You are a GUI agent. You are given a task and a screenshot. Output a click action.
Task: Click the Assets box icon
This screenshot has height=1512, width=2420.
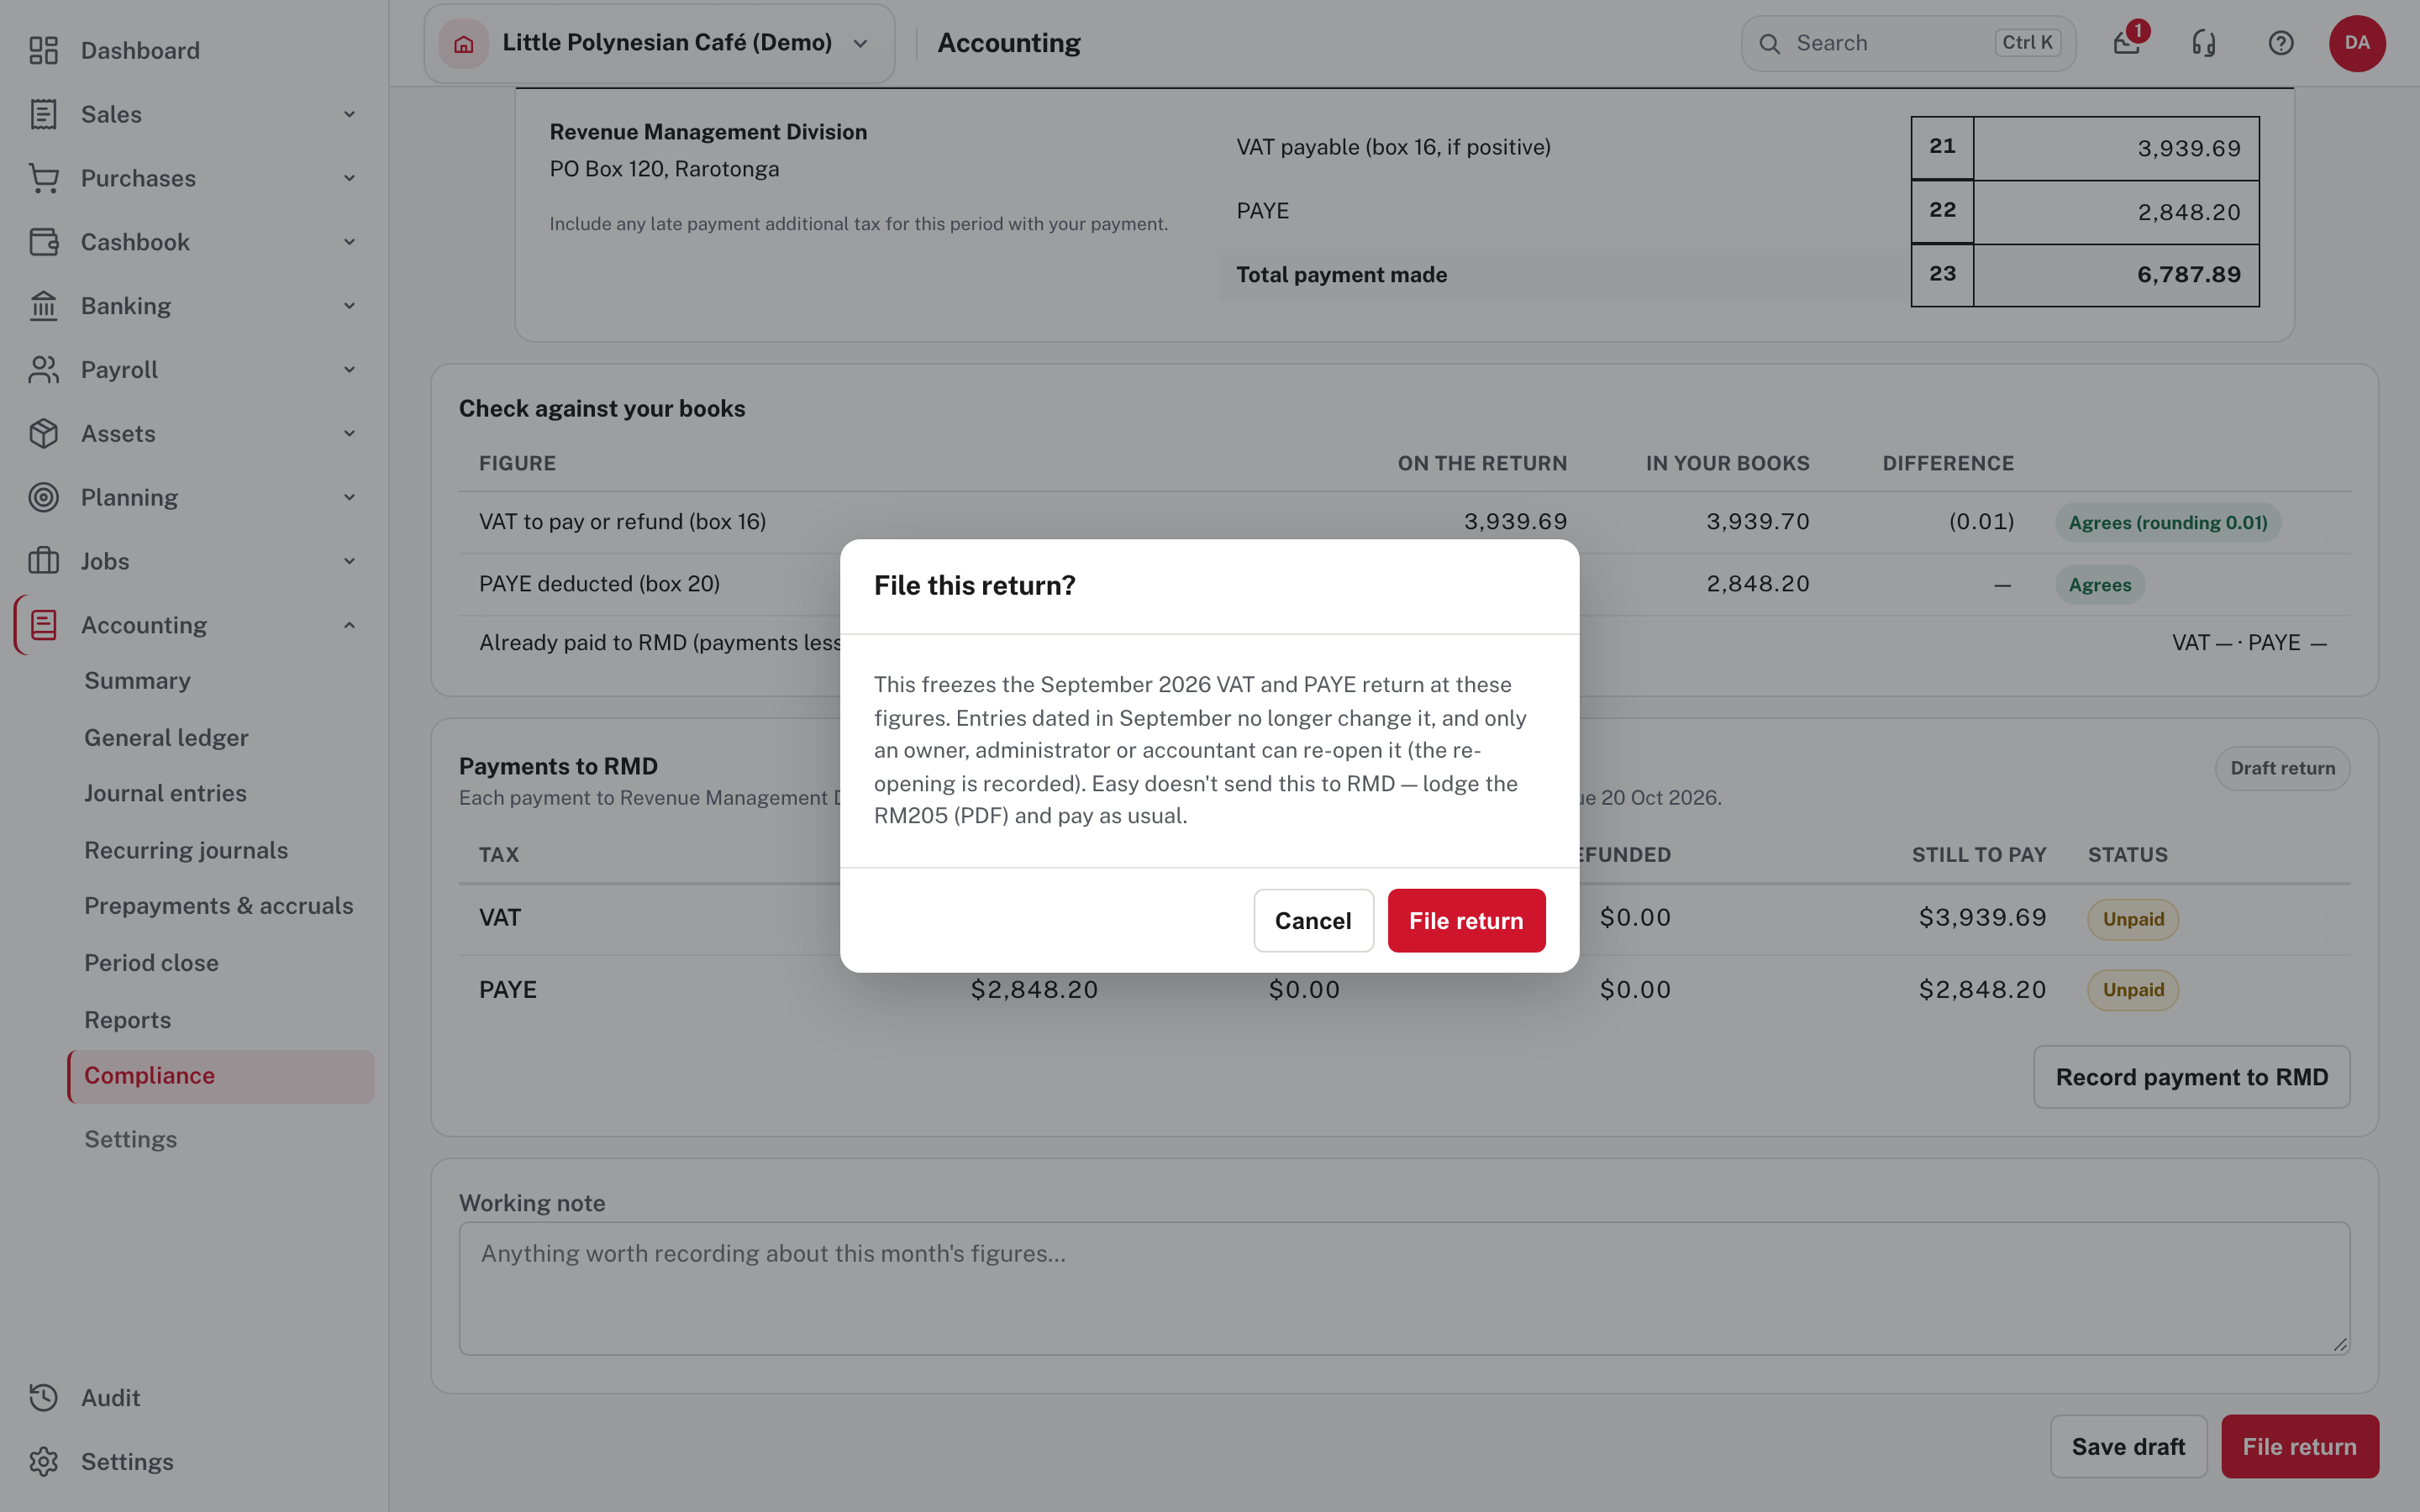click(x=43, y=434)
